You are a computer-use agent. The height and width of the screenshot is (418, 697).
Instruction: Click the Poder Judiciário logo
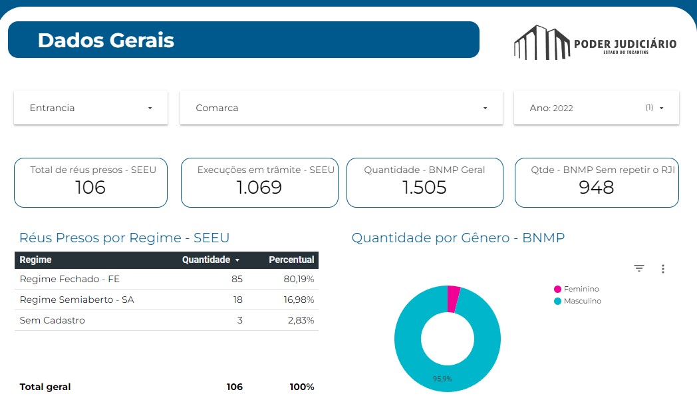(x=595, y=43)
